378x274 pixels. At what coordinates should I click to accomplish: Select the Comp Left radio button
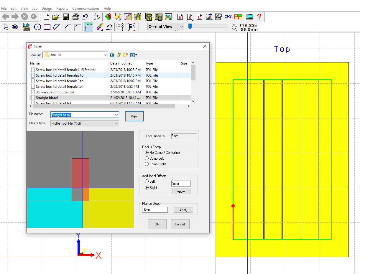tap(147, 159)
